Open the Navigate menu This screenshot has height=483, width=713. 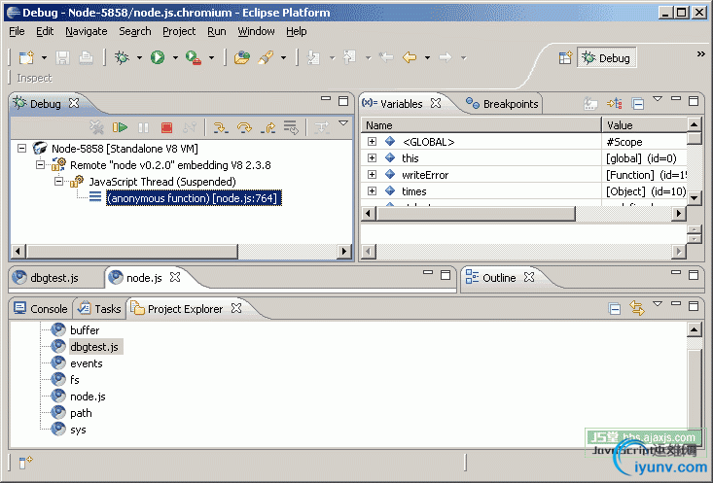pyautogui.click(x=87, y=31)
